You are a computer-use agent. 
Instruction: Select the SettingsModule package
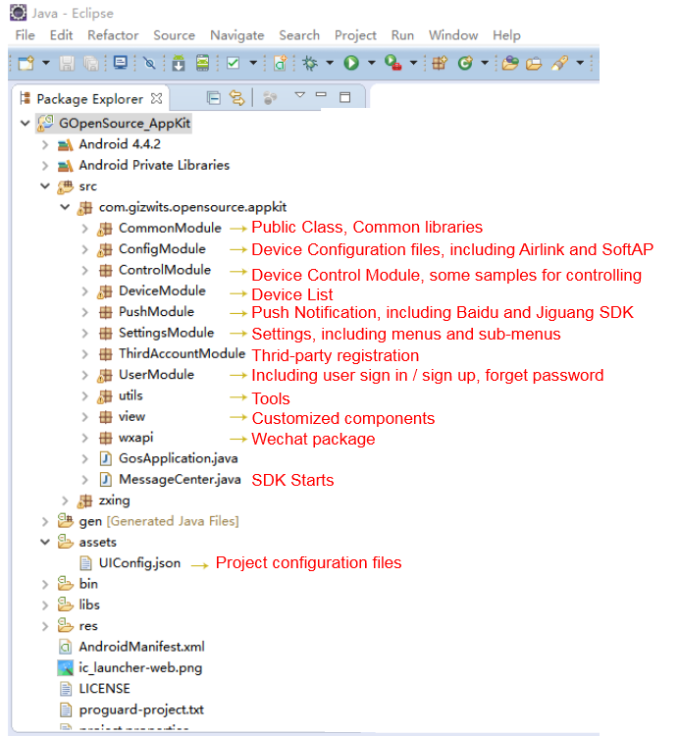click(x=166, y=333)
